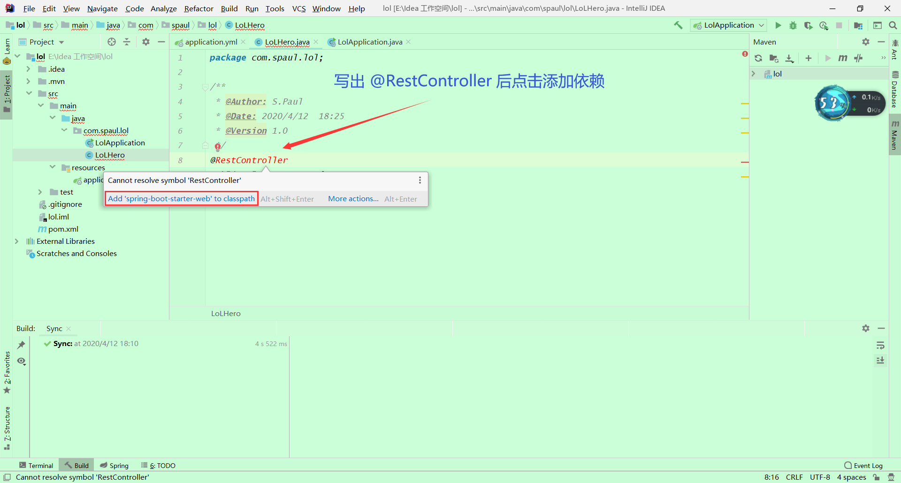Expand the lol Maven project node

754,74
